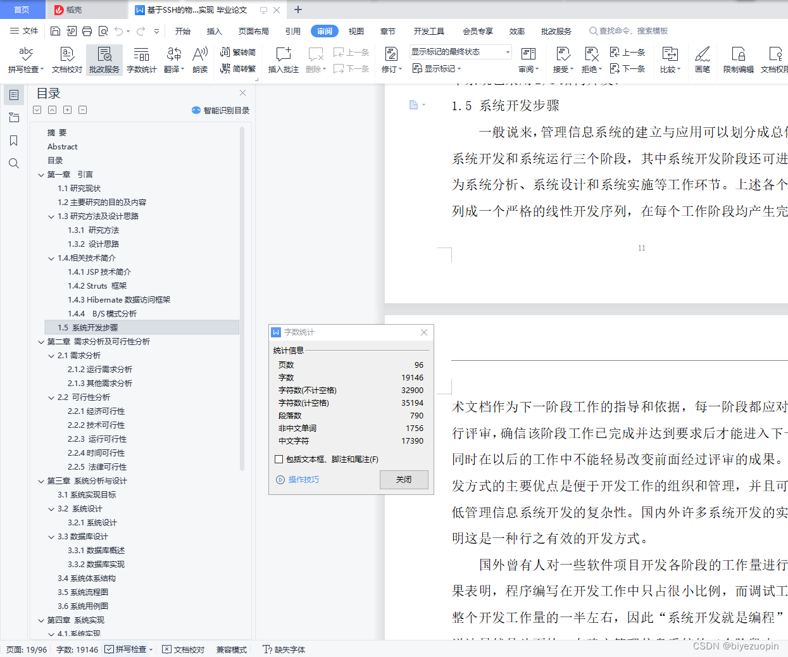The height and width of the screenshot is (657, 788).
Task: Switch to the 插入 ribbon tab
Action: coord(215,31)
